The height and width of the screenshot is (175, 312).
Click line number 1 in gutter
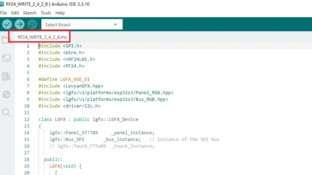click(x=28, y=46)
